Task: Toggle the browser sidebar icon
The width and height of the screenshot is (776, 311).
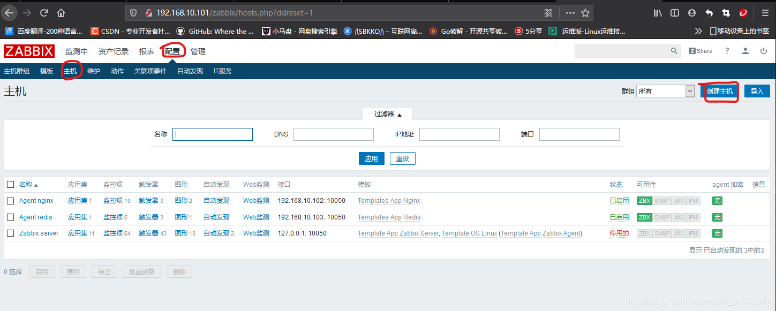Action: pyautogui.click(x=675, y=13)
